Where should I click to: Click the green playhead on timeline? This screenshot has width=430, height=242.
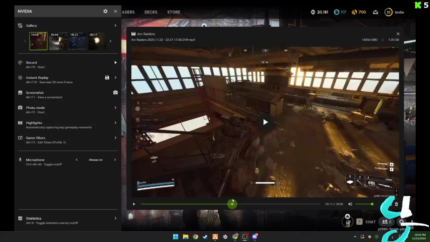[x=232, y=204]
